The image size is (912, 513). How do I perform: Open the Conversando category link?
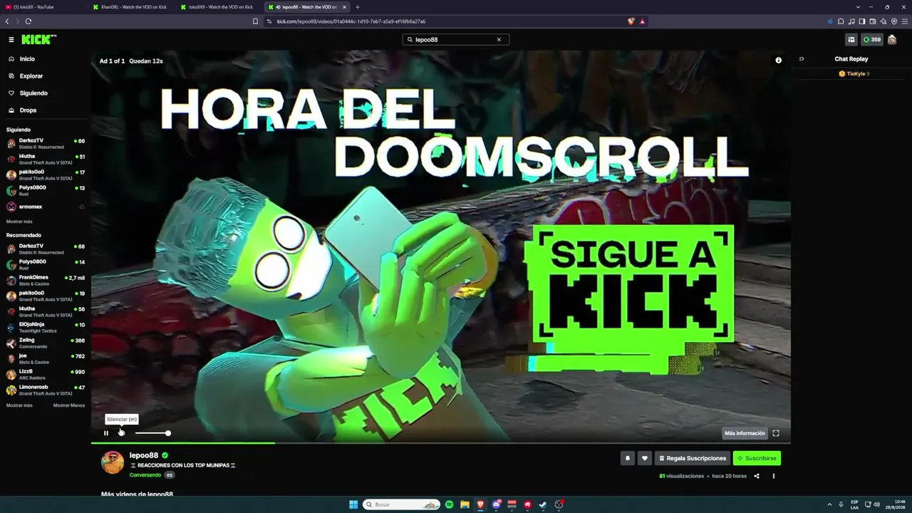click(145, 475)
